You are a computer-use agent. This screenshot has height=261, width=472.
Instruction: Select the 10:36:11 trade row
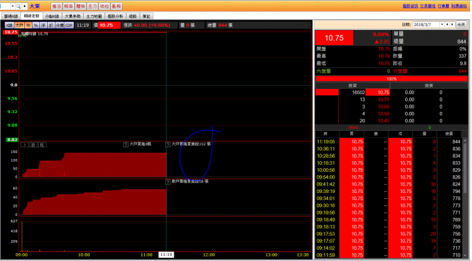389,148
